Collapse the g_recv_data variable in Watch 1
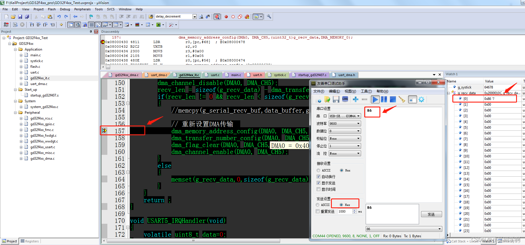This screenshot has width=525, height=245. point(449,93)
